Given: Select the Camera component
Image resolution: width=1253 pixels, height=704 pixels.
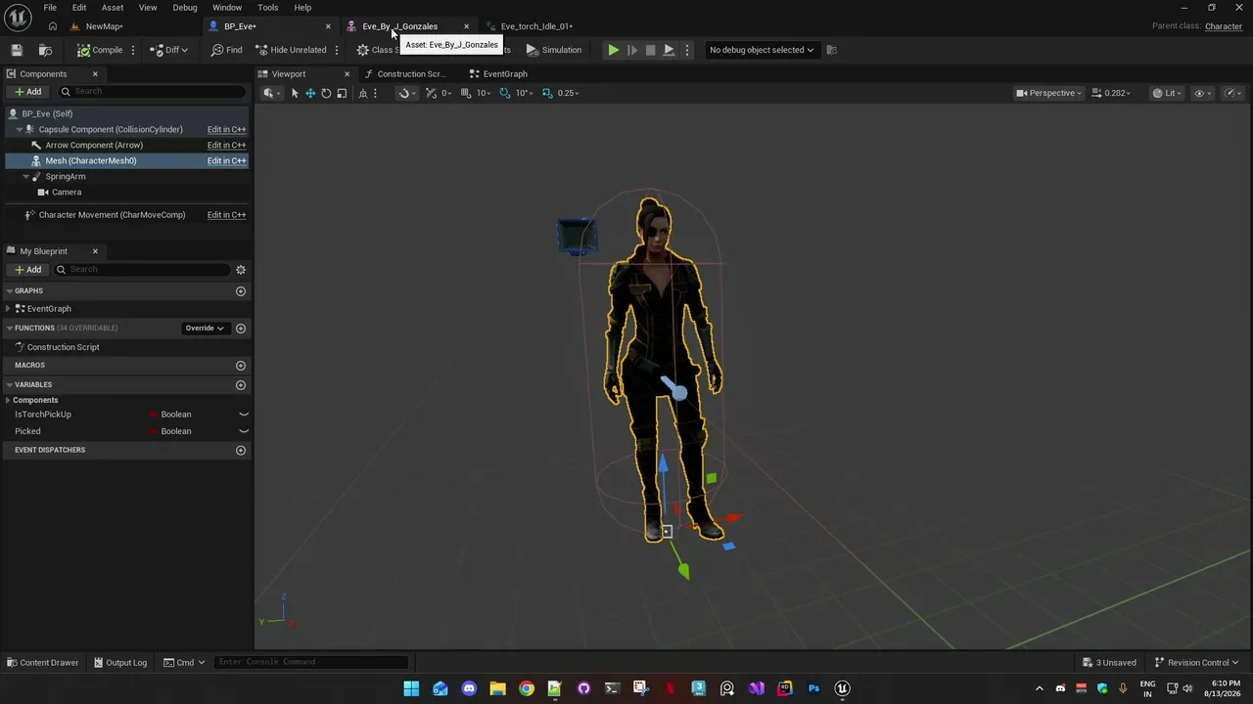Looking at the screenshot, I should point(67,192).
